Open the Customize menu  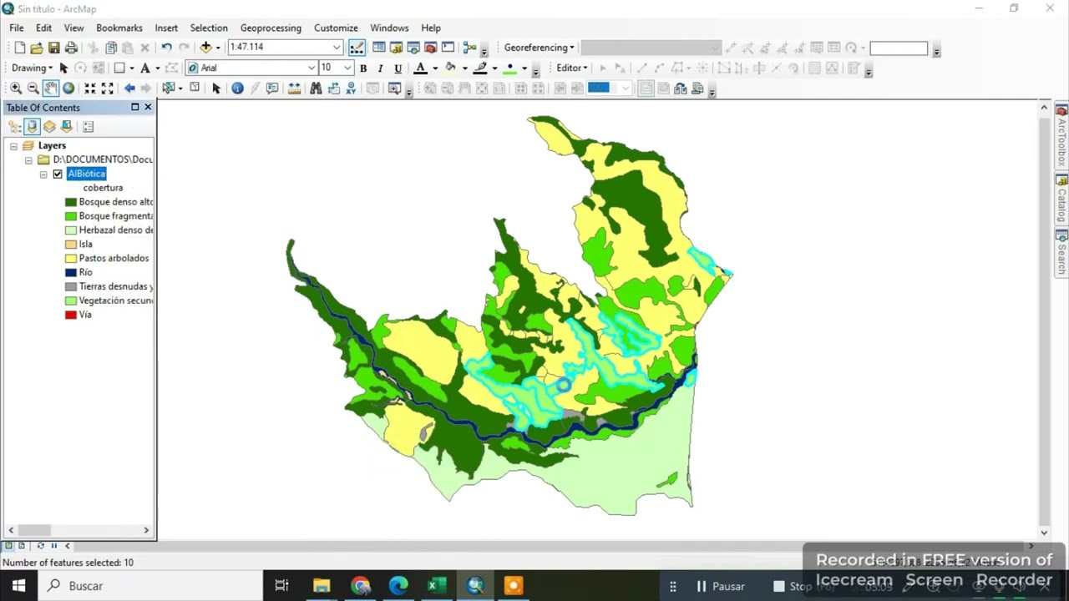[336, 28]
